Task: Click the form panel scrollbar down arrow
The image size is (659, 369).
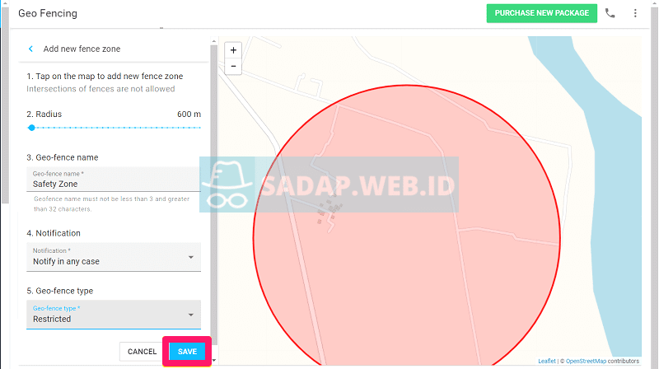Action: click(214, 360)
